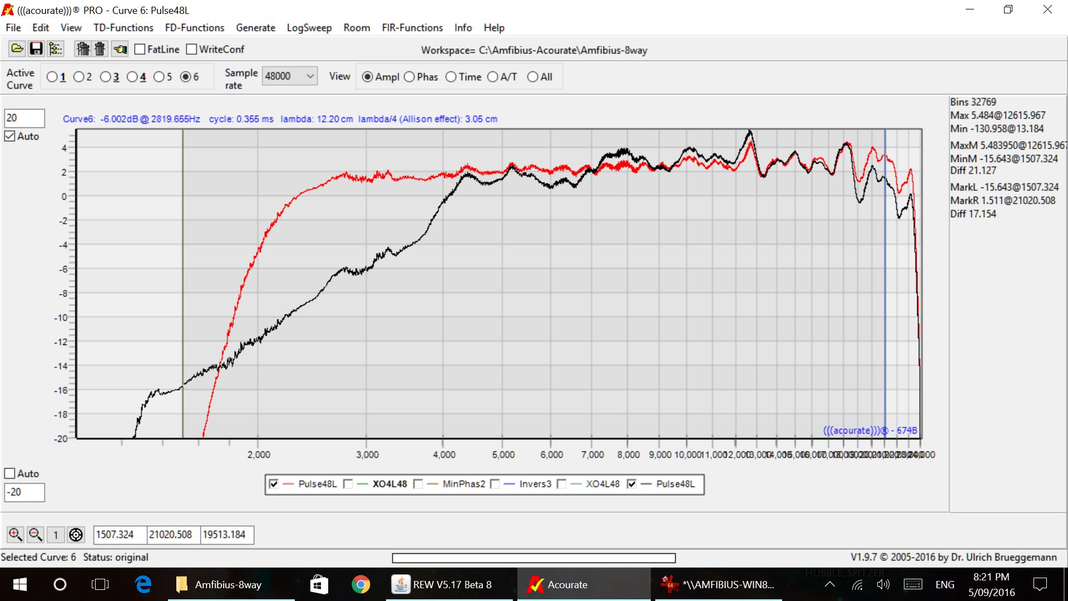Click the crosshair target icon
Screen dimensions: 1068x601
point(76,535)
